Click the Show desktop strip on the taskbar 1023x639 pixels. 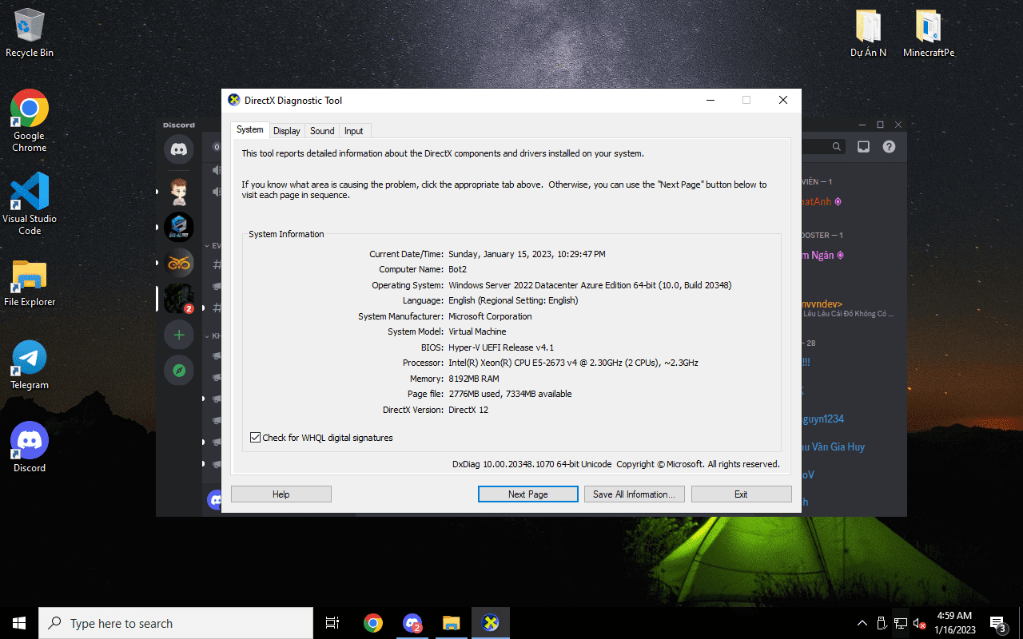pos(1021,623)
